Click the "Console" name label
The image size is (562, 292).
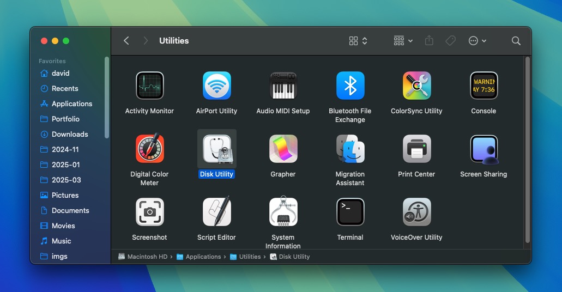[484, 111]
